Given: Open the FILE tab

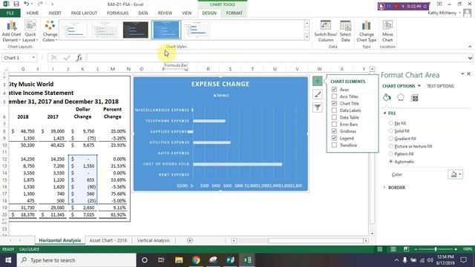Looking at the screenshot, I should (10, 13).
